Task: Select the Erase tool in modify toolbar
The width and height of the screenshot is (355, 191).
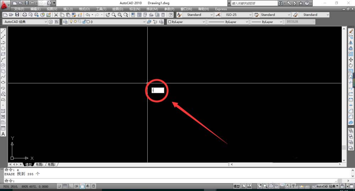Action: pos(351,31)
